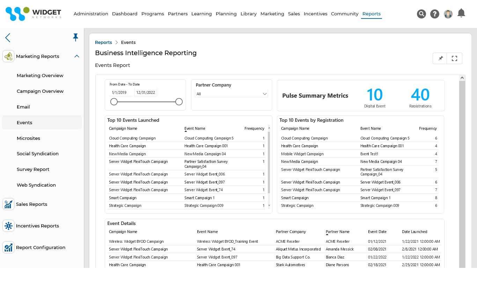Collapse the Marketing Reports section
Screen dimensions: 477x285
pos(77,56)
